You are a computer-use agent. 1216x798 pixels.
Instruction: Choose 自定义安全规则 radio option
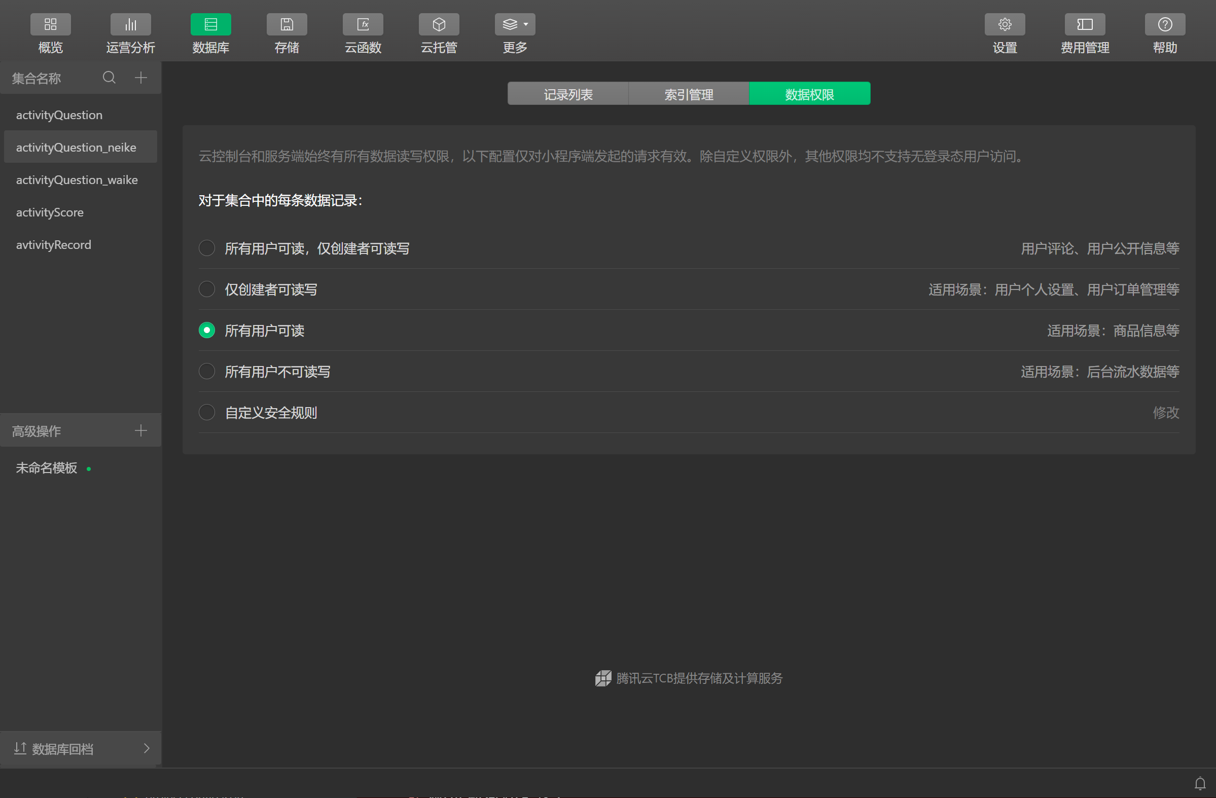pyautogui.click(x=206, y=412)
